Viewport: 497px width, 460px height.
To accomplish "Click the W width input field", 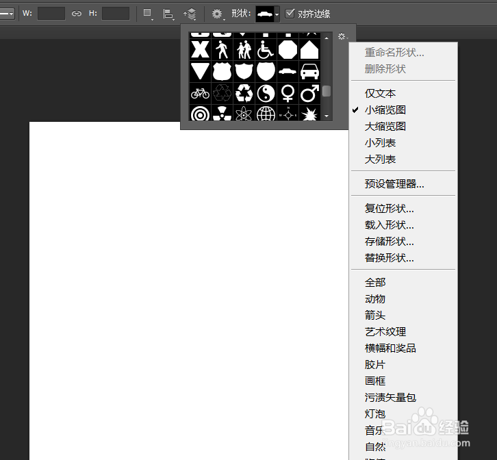I will tap(51, 13).
